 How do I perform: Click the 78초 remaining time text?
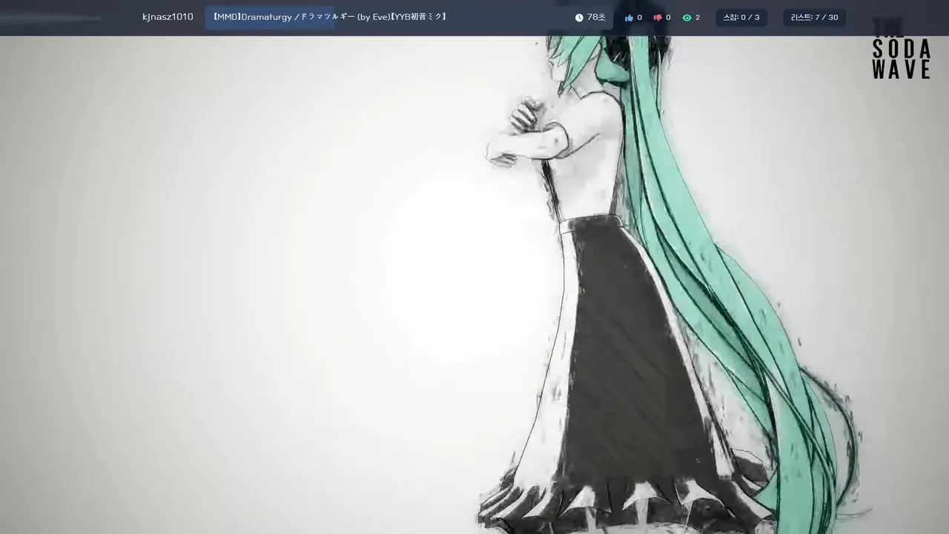(596, 17)
